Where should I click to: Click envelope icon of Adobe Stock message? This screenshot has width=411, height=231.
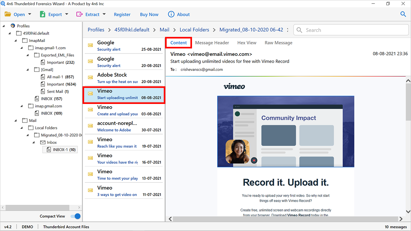[91, 78]
